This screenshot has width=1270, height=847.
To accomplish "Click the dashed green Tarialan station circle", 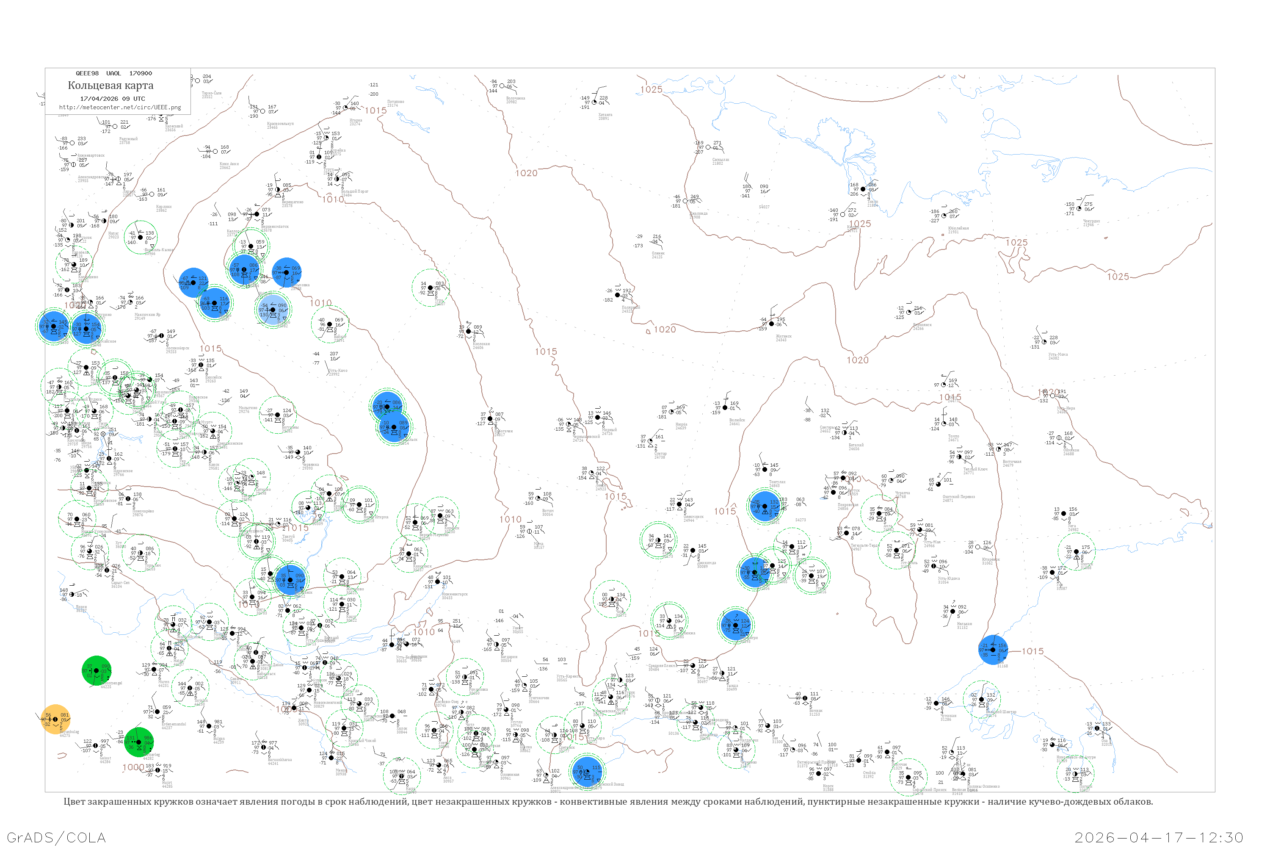I will 190,688.
